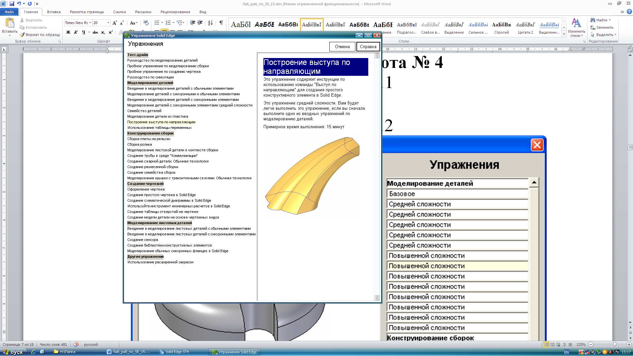Apply superscript formatting

point(111,32)
